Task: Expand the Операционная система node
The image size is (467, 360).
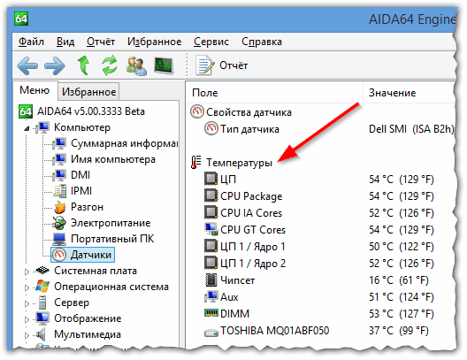Action: [27, 287]
